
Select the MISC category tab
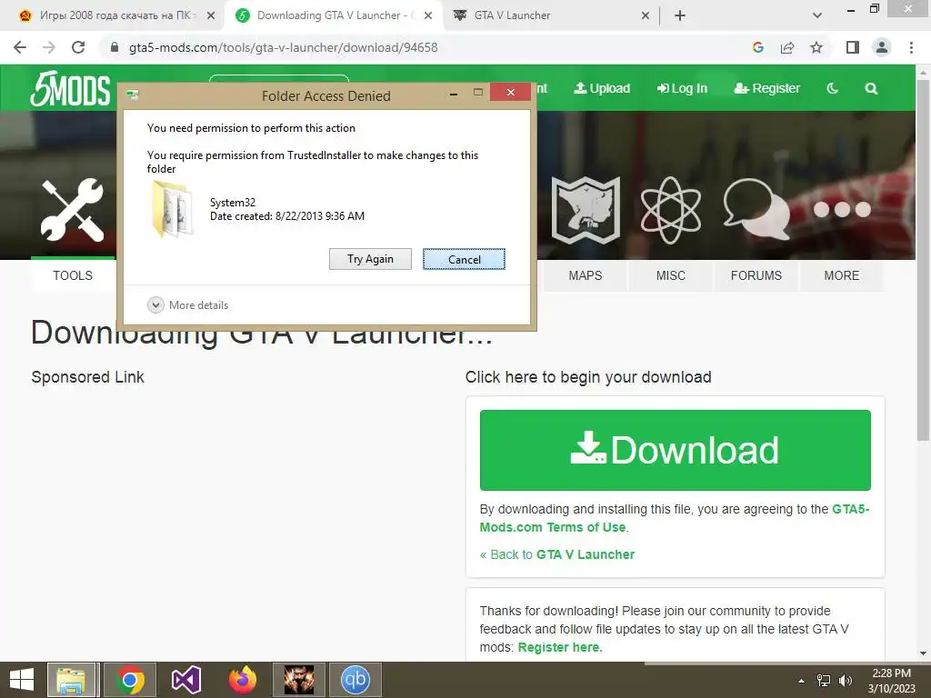pos(671,275)
